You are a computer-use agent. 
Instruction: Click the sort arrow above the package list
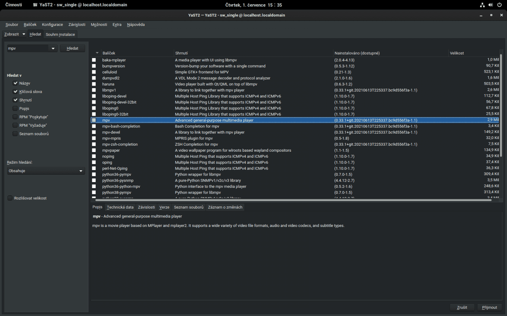pyautogui.click(x=97, y=53)
